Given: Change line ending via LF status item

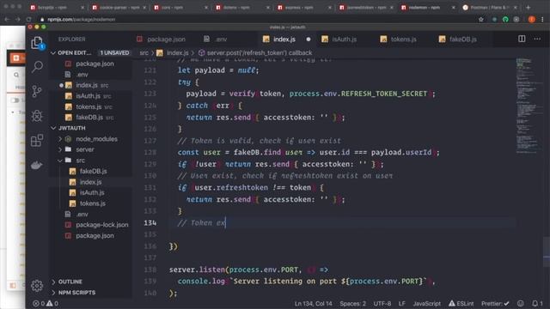Looking at the screenshot, I should [402, 303].
